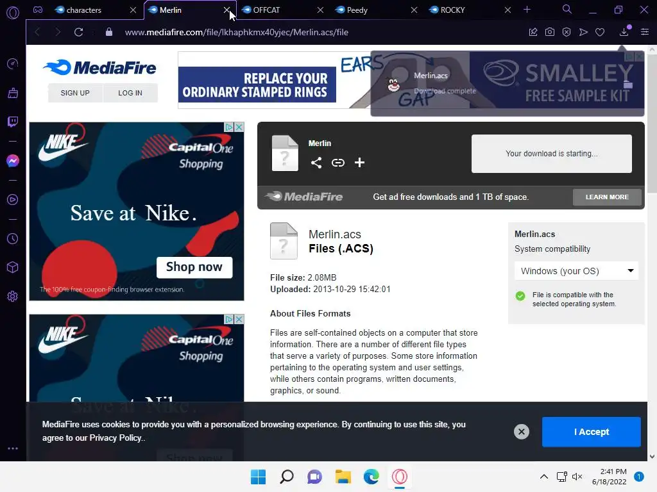The height and width of the screenshot is (492, 657).
Task: Open Extensions cube icon in sidebar
Action: (13, 267)
